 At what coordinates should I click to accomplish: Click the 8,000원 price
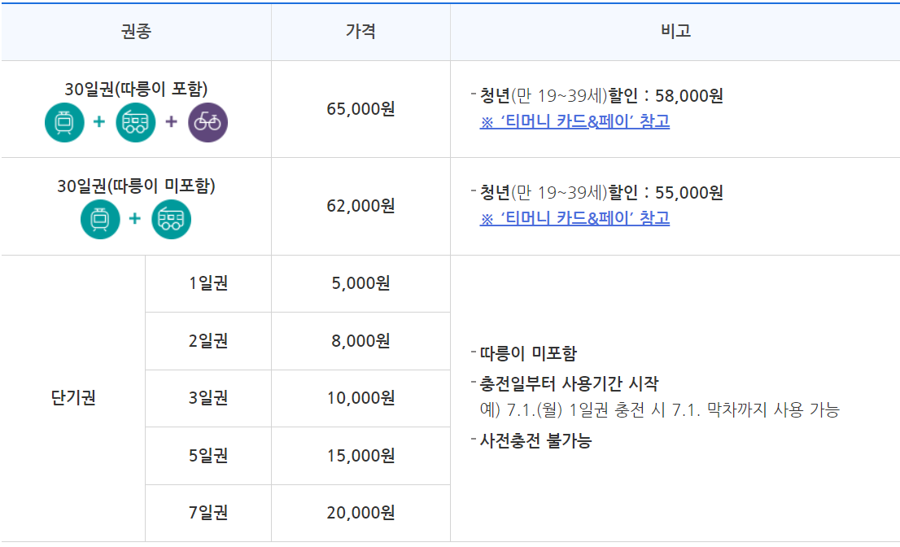[360, 341]
